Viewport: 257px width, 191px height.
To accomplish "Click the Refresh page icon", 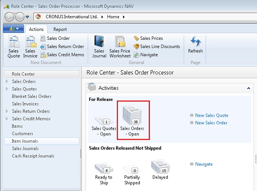I will [195, 45].
